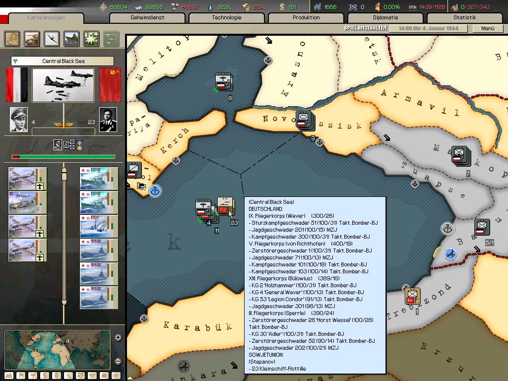This screenshot has width=508, height=381.
Task: Zoom out the minimap with minus button
Action: coord(118,361)
